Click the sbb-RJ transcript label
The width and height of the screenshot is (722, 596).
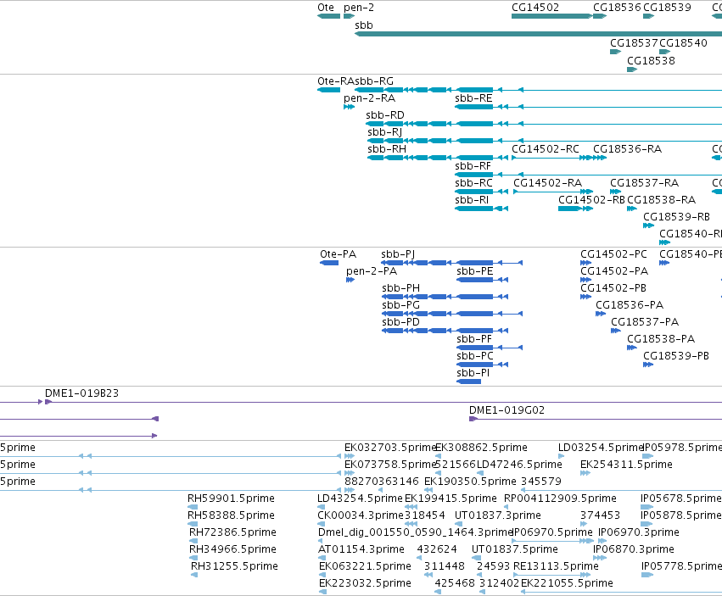384,132
